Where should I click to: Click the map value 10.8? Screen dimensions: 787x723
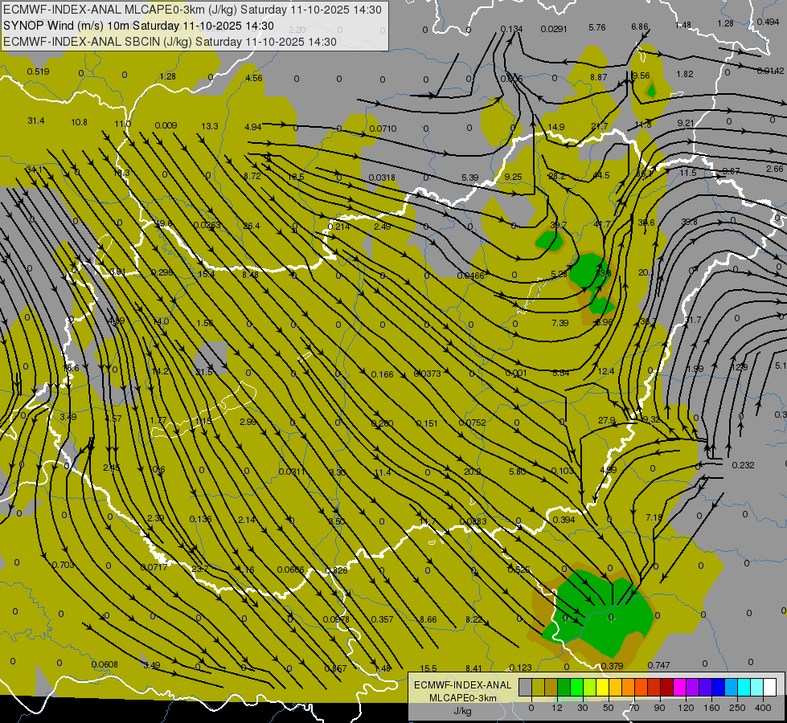click(x=80, y=122)
